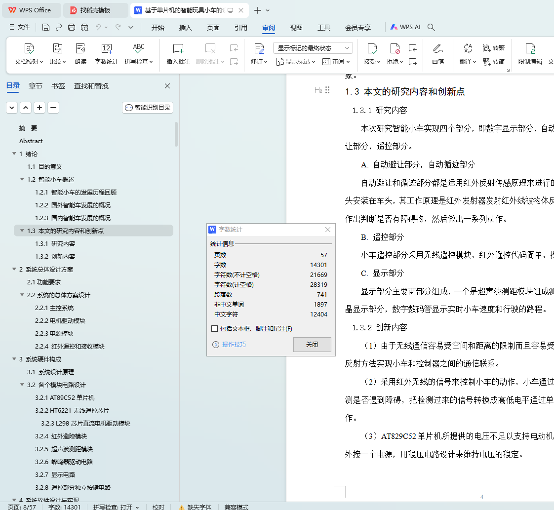Toggle 包括文本框、脚注和尾注 checkbox
The height and width of the screenshot is (510, 554).
(214, 329)
